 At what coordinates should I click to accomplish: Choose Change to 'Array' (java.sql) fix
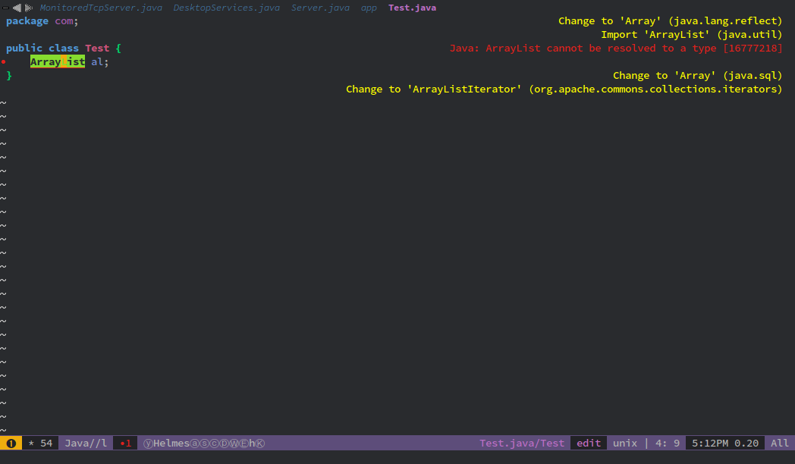(x=698, y=76)
